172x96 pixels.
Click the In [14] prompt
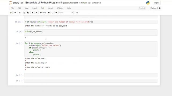point(19,22)
